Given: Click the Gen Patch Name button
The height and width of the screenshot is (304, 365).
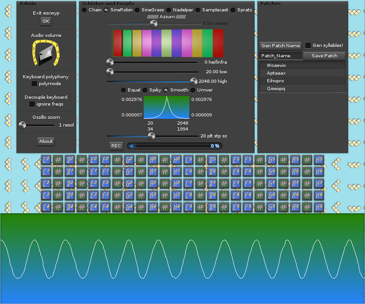Looking at the screenshot, I should tap(281, 46).
